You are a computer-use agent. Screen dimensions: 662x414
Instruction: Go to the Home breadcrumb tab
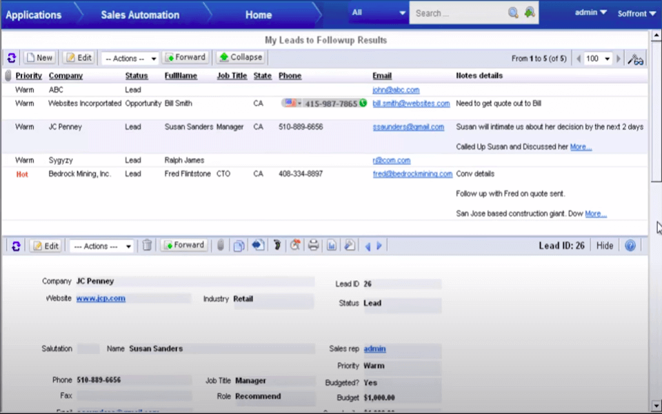pos(259,14)
